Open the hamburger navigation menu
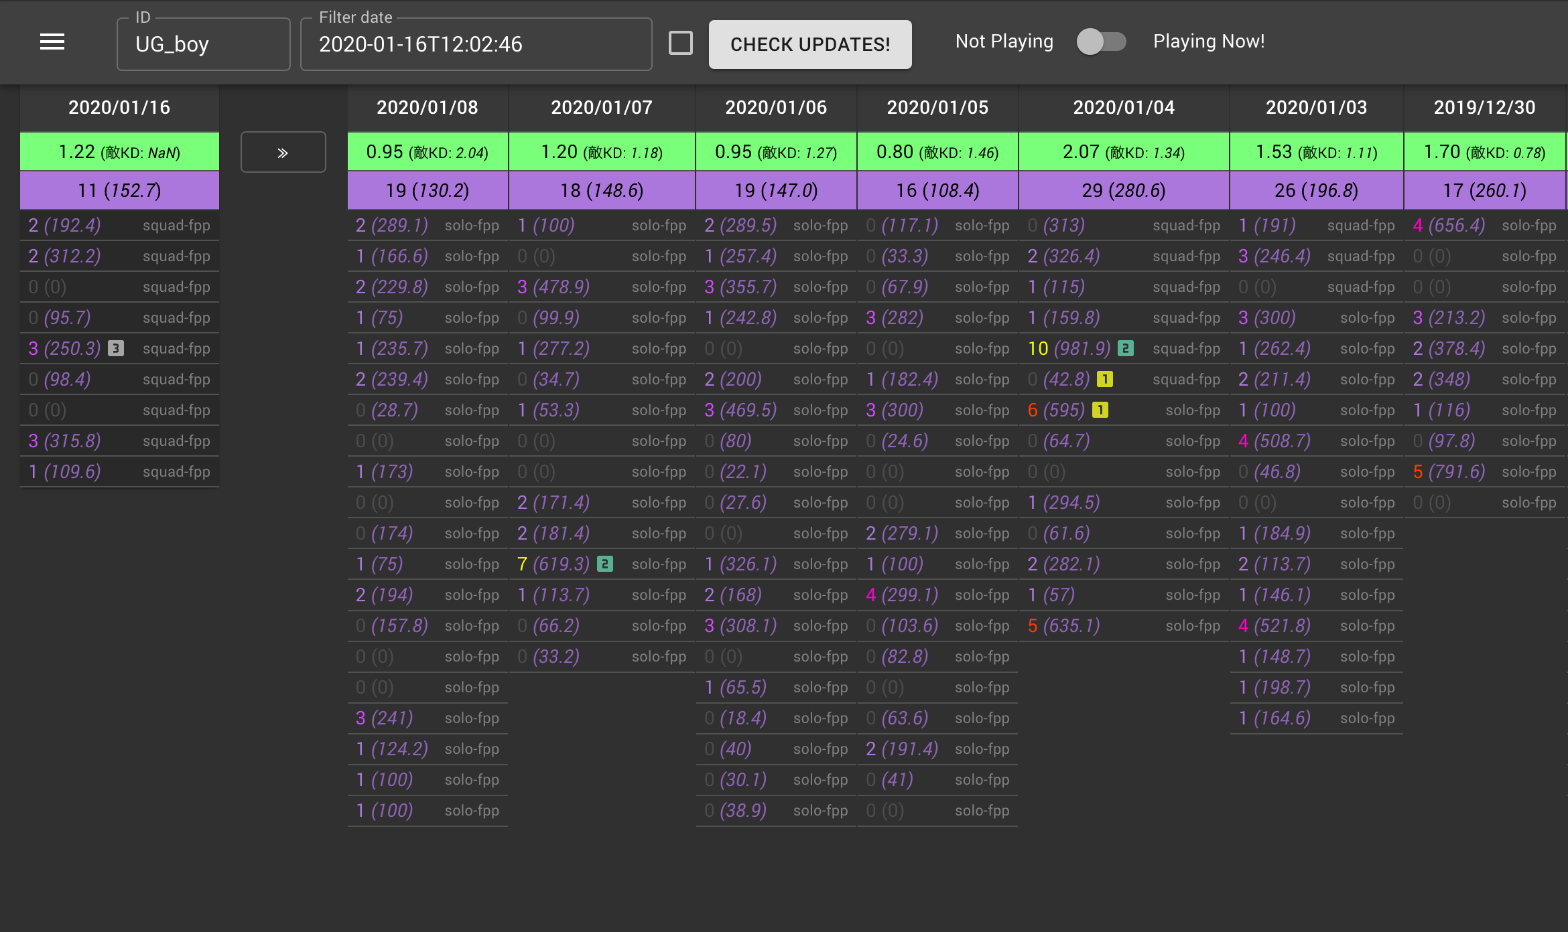The image size is (1568, 932). pyautogui.click(x=52, y=42)
